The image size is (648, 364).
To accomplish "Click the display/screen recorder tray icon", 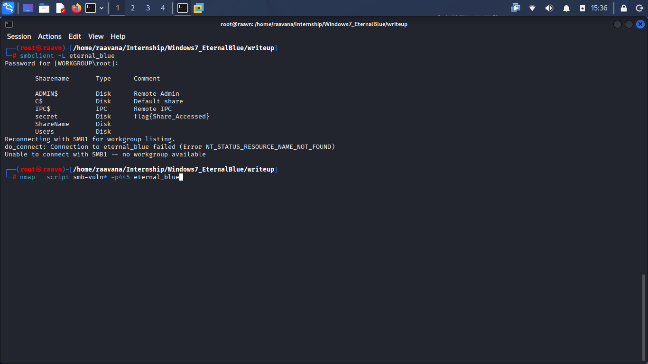I will tap(516, 8).
